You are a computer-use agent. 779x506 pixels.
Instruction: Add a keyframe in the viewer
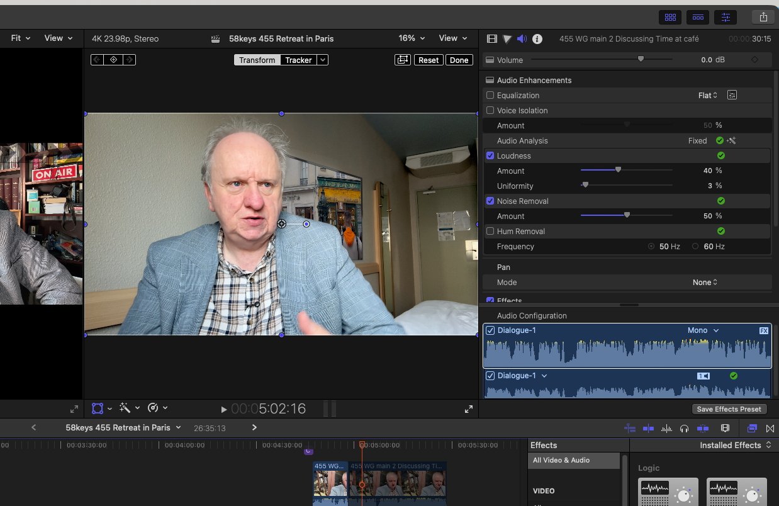(x=113, y=60)
